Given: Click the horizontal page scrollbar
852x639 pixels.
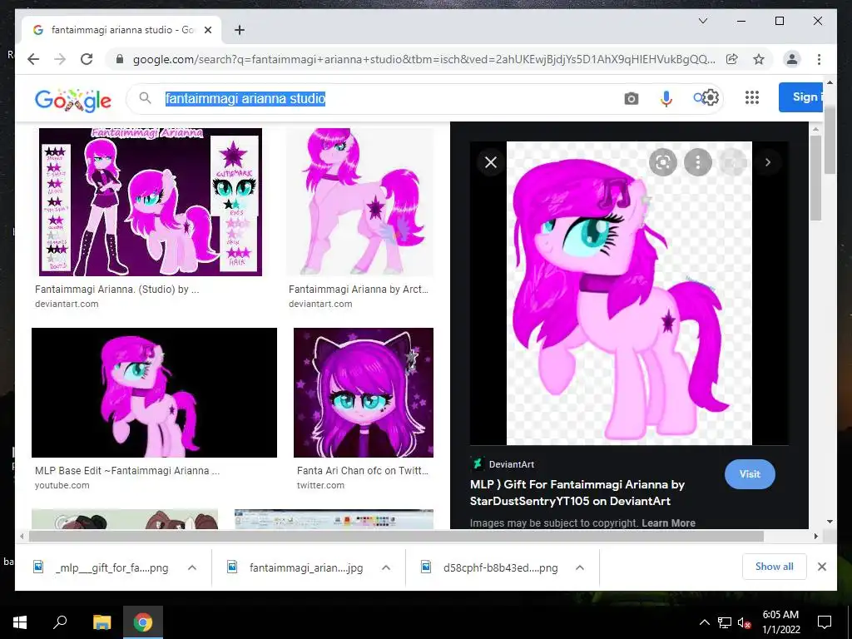Looking at the screenshot, I should click(x=396, y=537).
